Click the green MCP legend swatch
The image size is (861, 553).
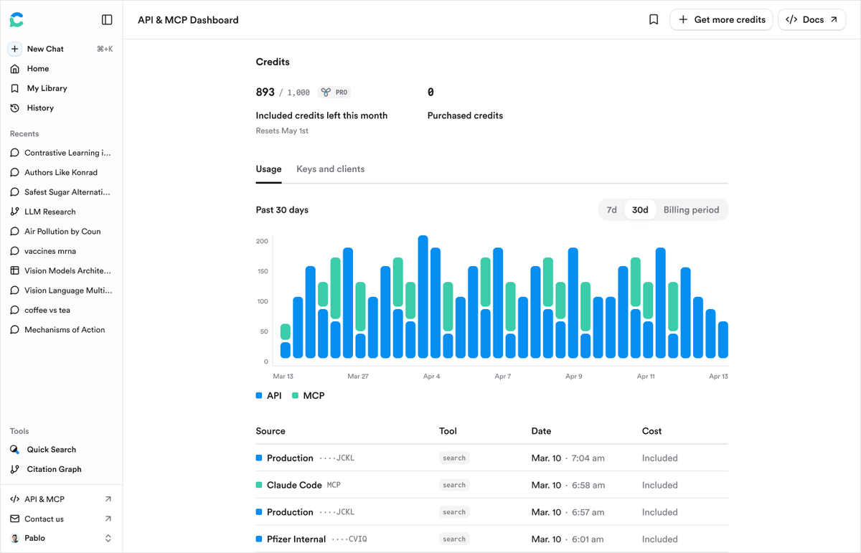pyautogui.click(x=296, y=396)
